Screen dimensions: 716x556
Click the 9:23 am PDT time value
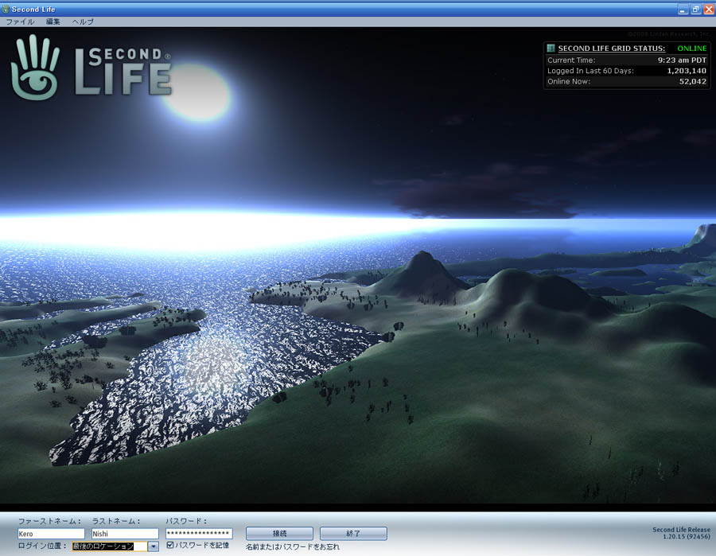(682, 60)
